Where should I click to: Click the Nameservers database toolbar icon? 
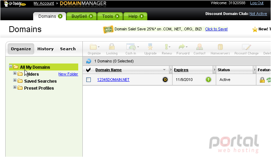[220, 47]
